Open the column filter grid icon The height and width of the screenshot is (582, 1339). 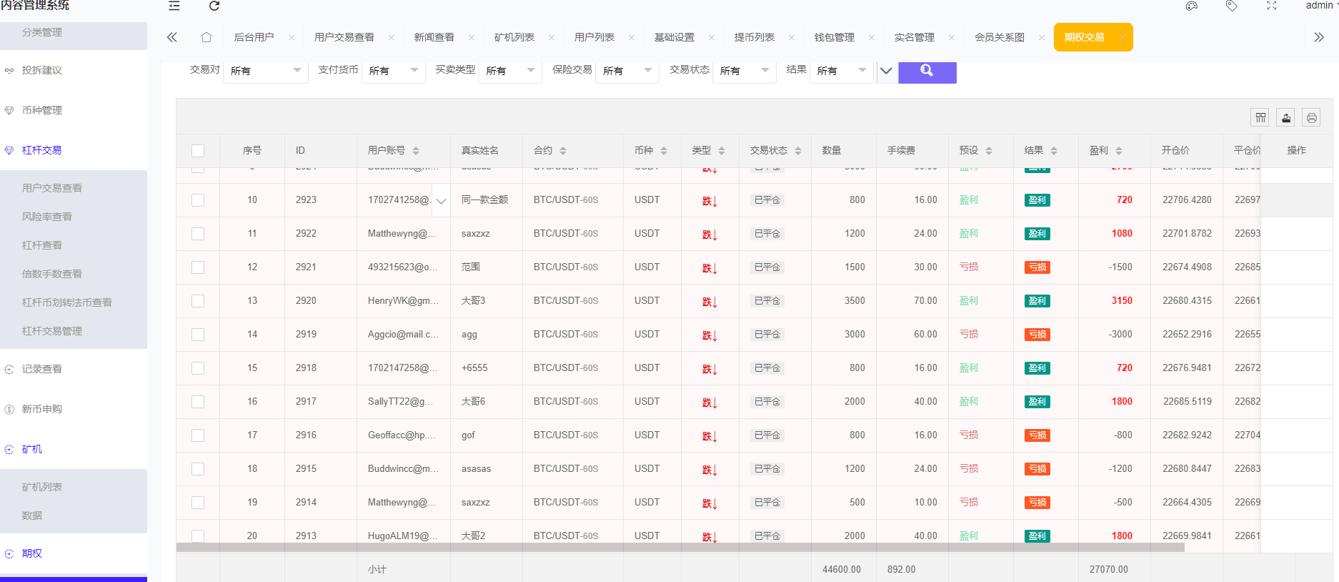(x=1260, y=118)
